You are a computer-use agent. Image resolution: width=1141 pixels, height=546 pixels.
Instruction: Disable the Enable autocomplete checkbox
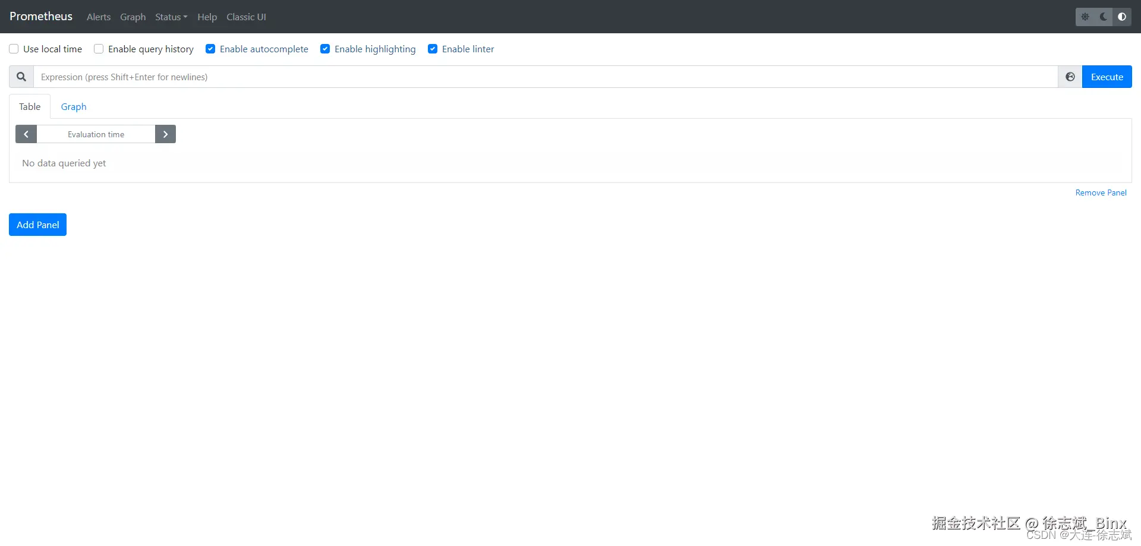tap(210, 49)
